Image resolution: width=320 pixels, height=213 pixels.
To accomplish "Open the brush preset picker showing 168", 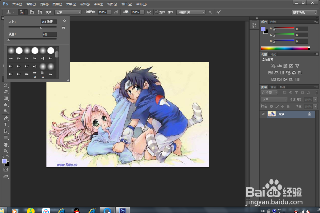I will click(x=22, y=12).
